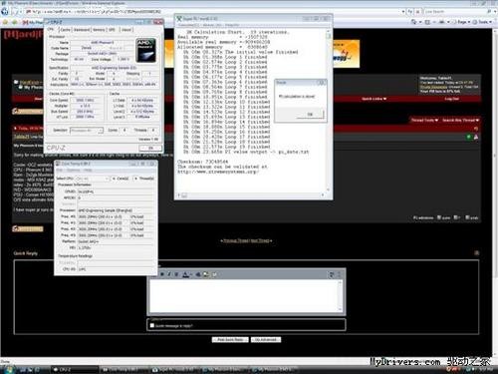Click the Windows Start orb
This screenshot has width=498, height=374.
coord(9,370)
